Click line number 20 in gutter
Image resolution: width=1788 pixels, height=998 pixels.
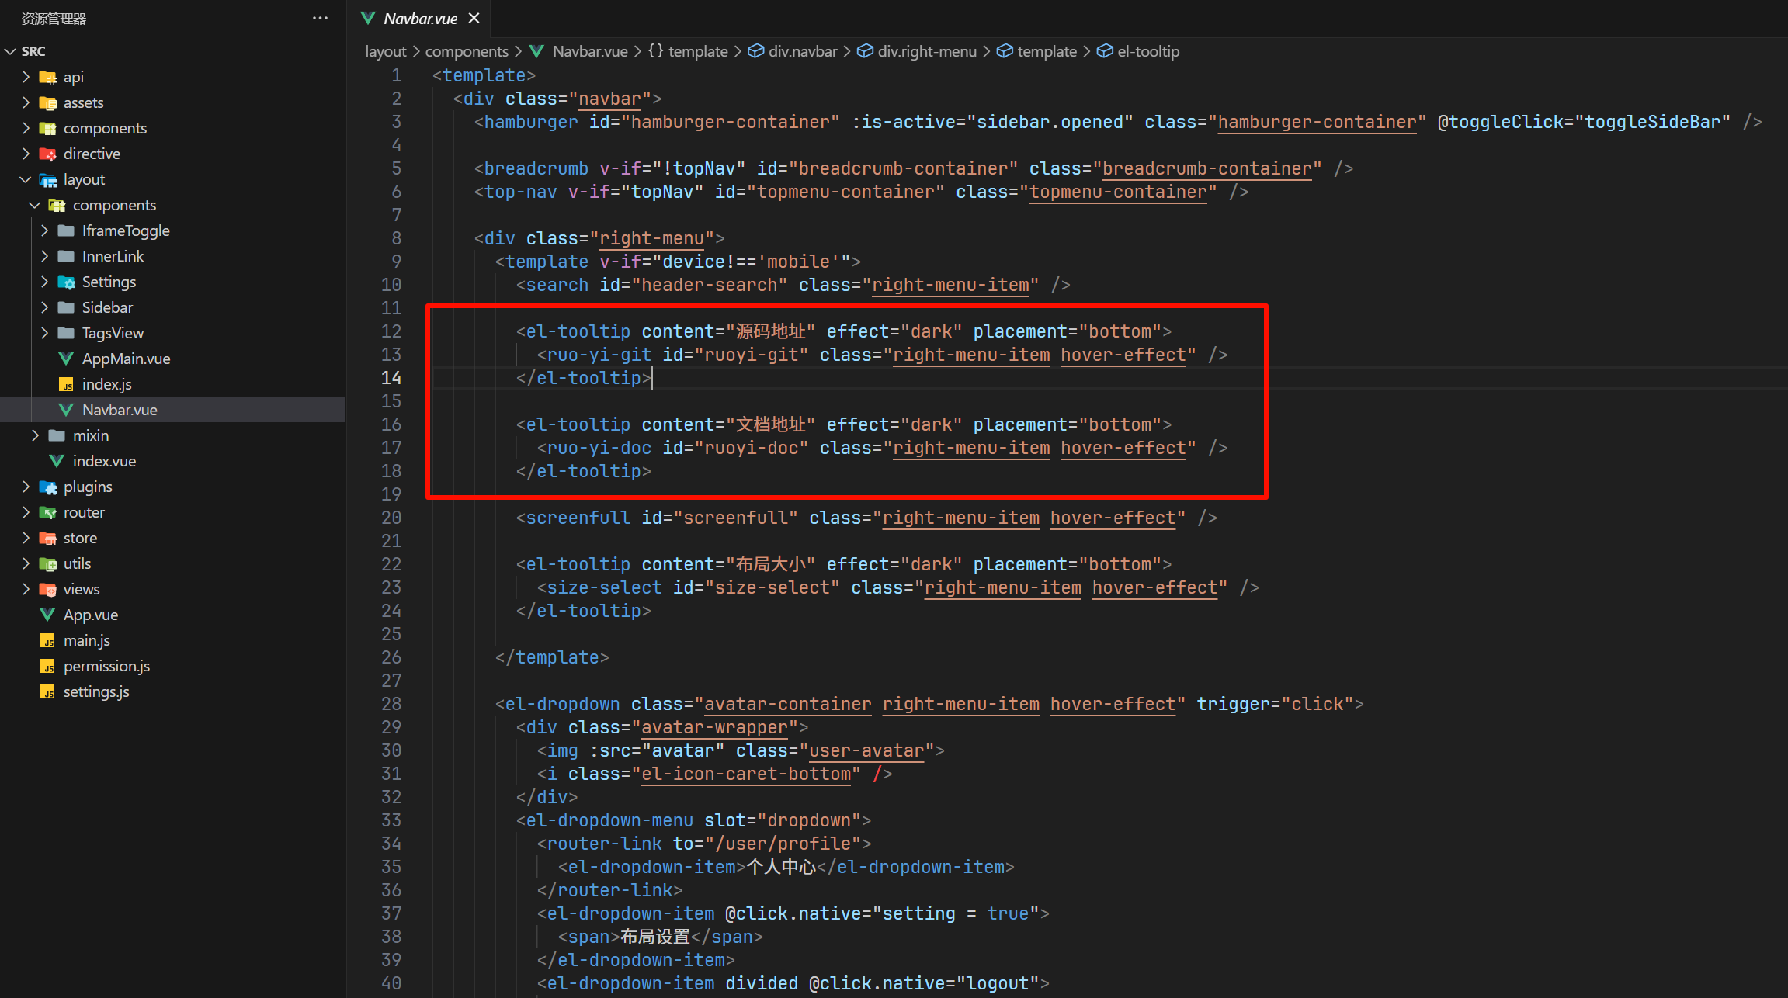click(x=391, y=518)
